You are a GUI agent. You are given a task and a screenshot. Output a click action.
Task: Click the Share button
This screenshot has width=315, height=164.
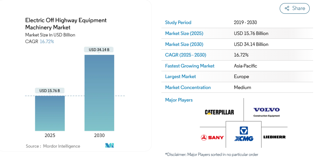coord(294,8)
